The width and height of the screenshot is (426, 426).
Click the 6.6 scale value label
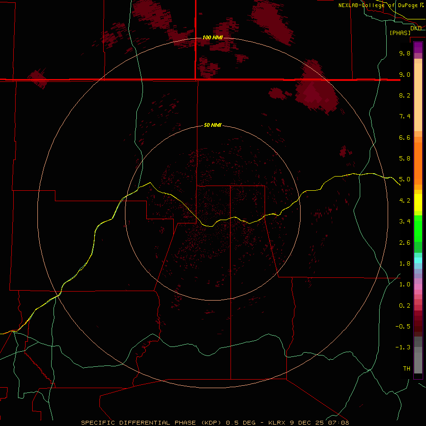405,138
